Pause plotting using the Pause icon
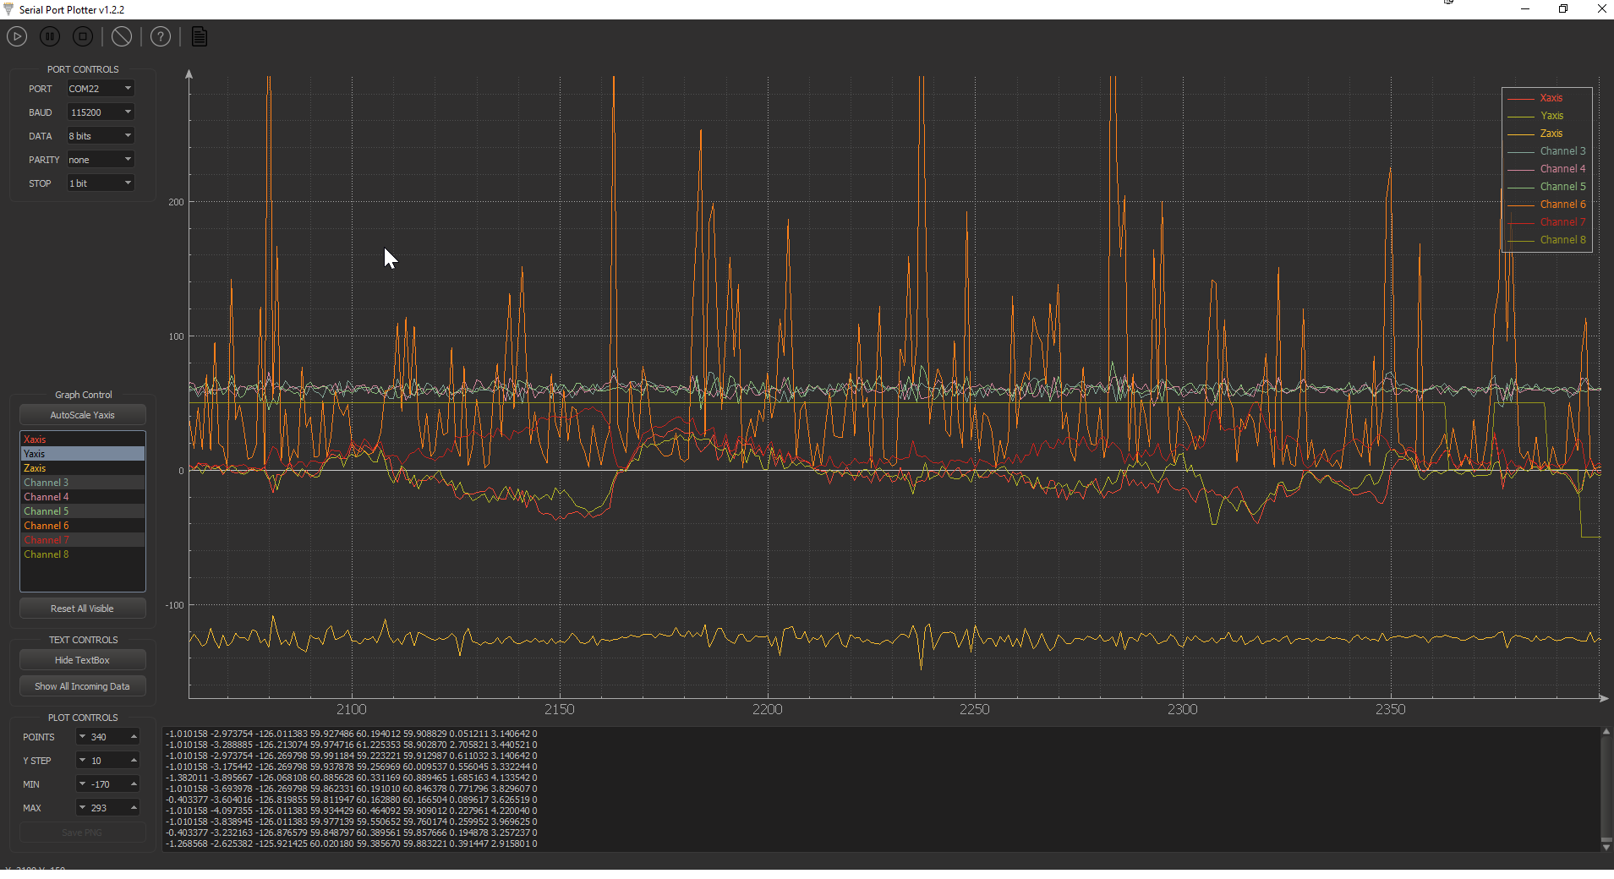 49,36
